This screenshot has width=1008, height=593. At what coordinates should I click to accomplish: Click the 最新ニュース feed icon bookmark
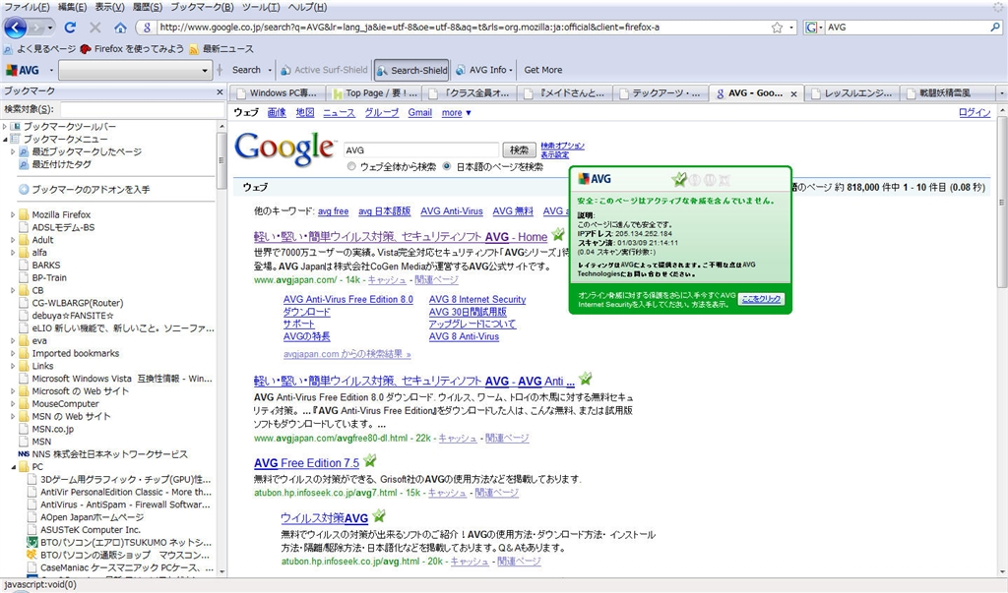pyautogui.click(x=194, y=49)
